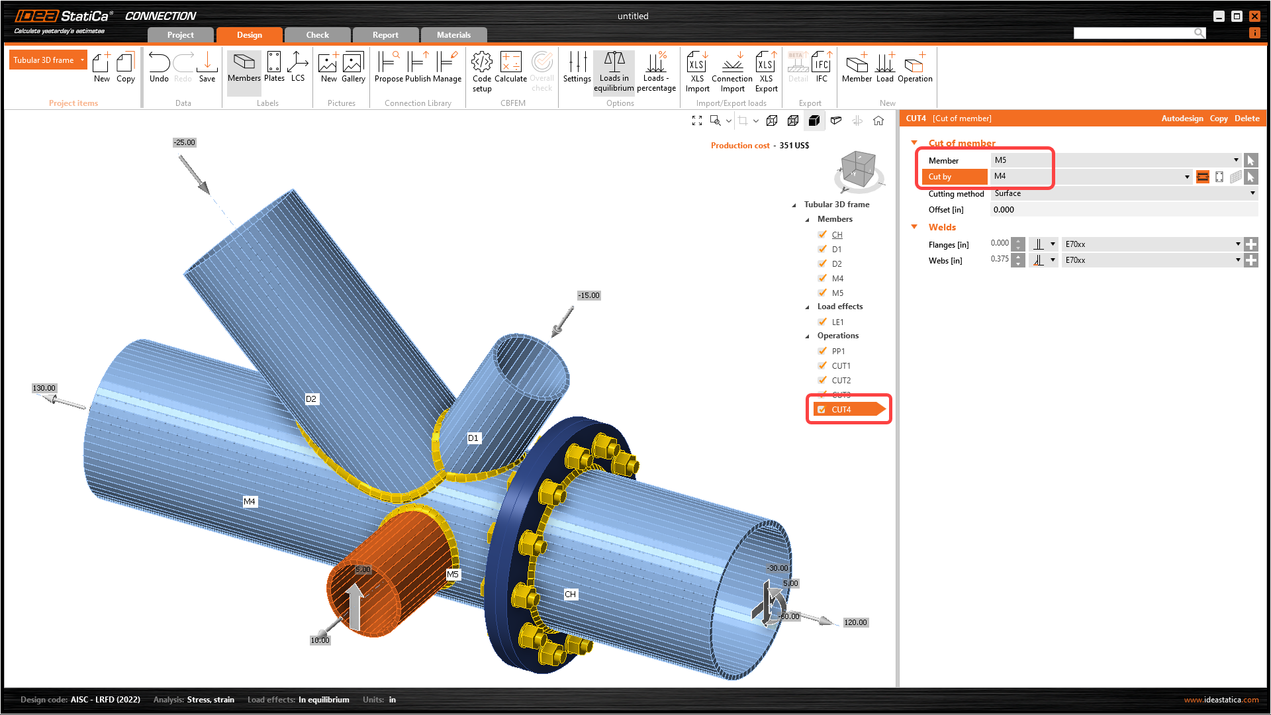This screenshot has height=715, width=1271.
Task: Collapse the Welds section triangle
Action: tap(914, 227)
